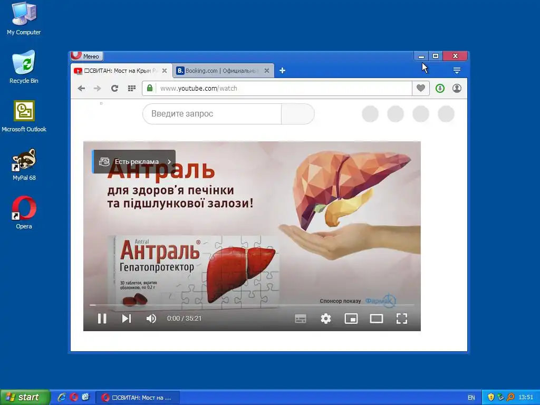Image resolution: width=540 pixels, height=405 pixels.
Task: Open the Opera account profile icon
Action: 457,89
